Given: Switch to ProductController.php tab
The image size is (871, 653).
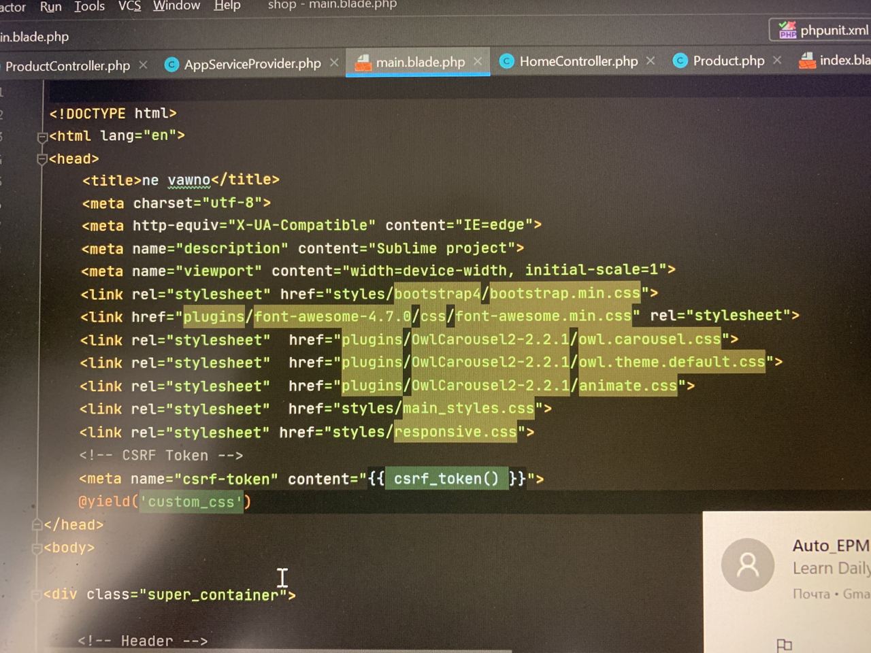Looking at the screenshot, I should click(67, 66).
